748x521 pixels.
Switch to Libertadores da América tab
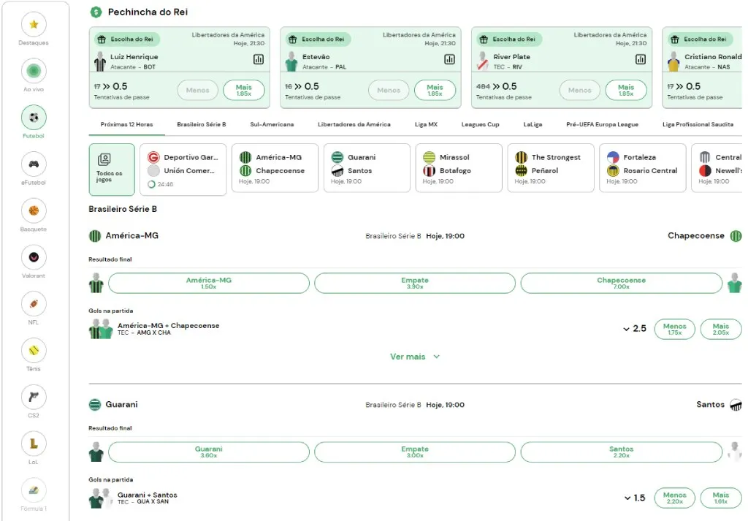354,124
